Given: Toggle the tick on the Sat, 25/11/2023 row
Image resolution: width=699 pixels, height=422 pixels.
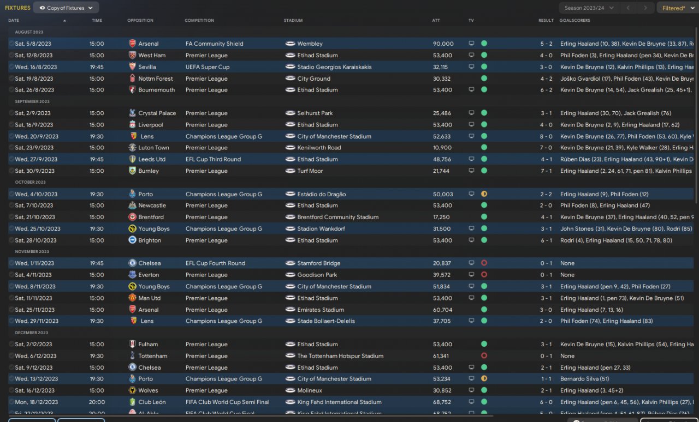Looking at the screenshot, I should [x=11, y=310].
